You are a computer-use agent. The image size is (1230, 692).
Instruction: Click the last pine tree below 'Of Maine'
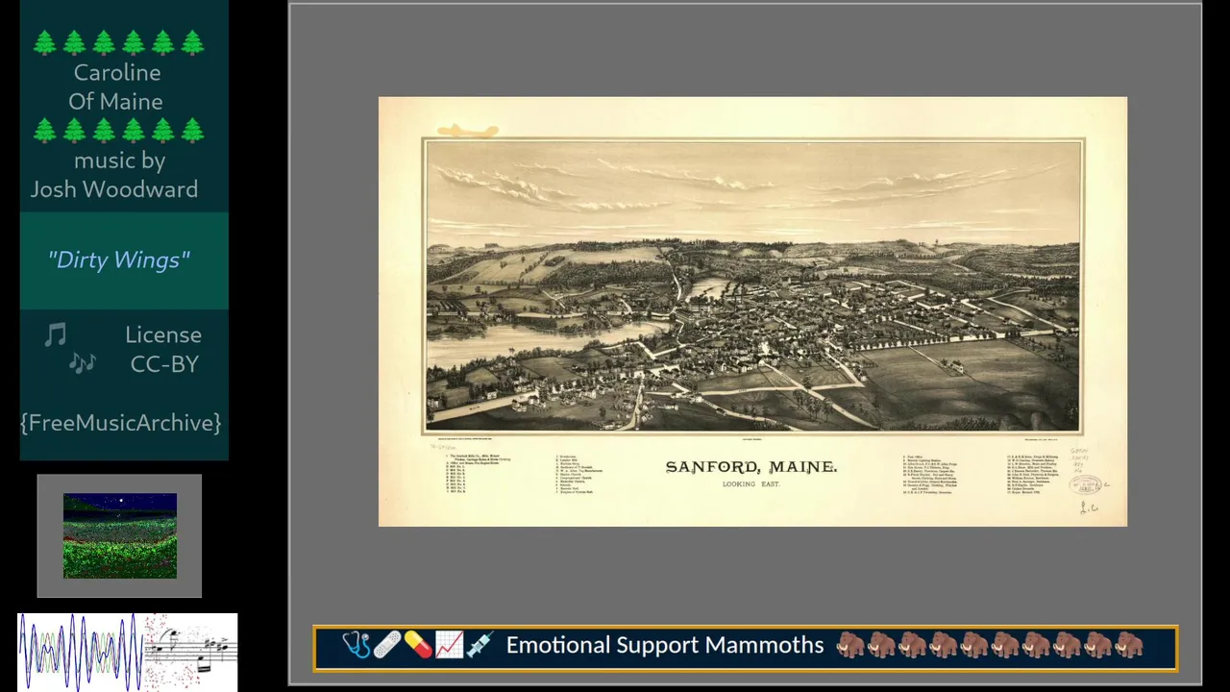pyautogui.click(x=193, y=130)
